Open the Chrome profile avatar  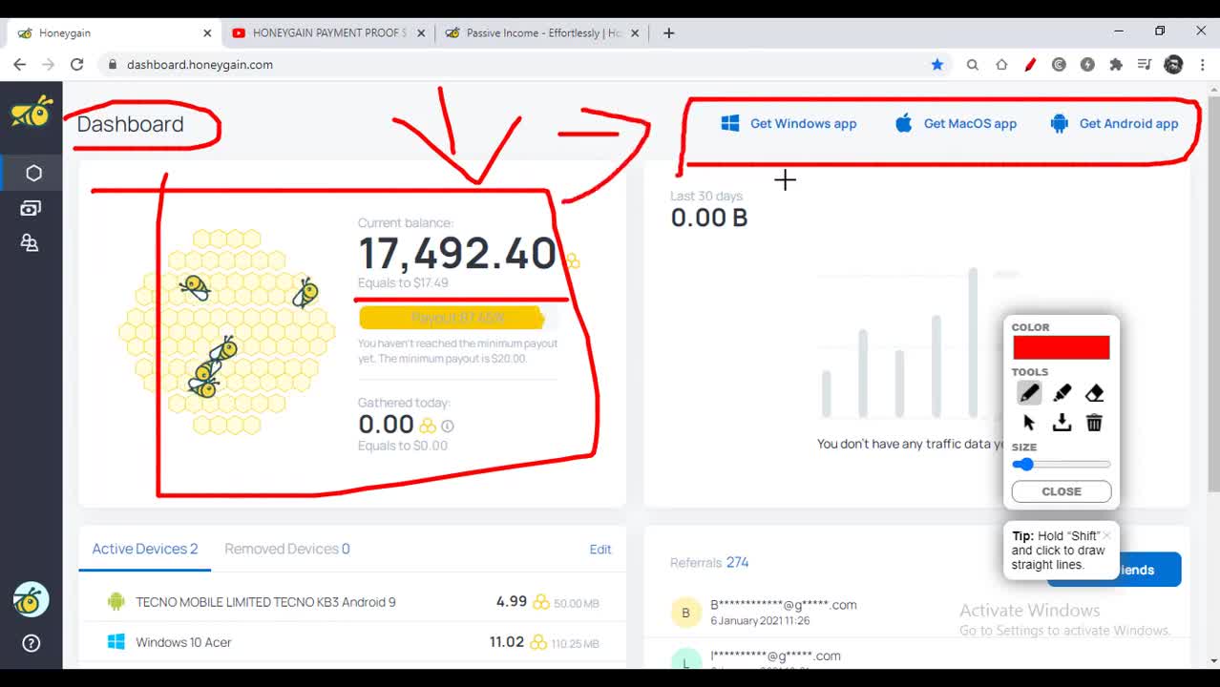point(1174,65)
